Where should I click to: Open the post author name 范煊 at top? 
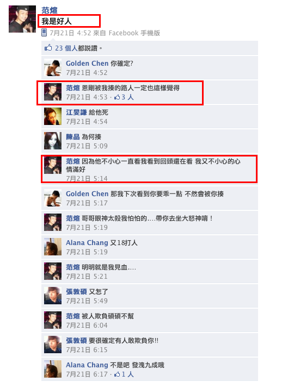pyautogui.click(x=50, y=10)
